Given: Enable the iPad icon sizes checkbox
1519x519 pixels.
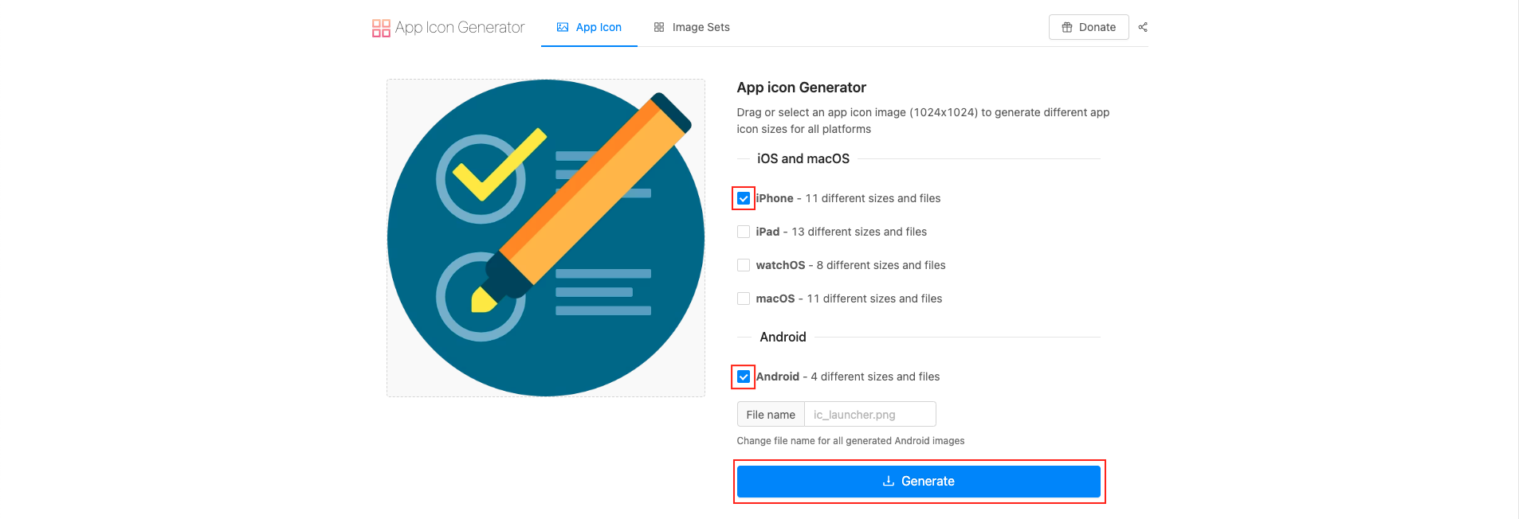Looking at the screenshot, I should click(744, 232).
